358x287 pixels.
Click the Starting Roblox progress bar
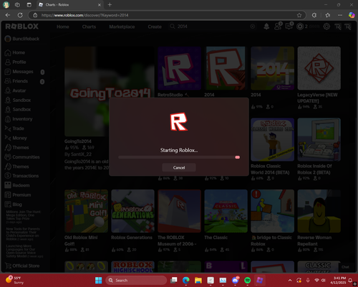pyautogui.click(x=179, y=157)
